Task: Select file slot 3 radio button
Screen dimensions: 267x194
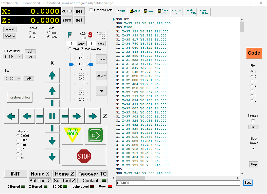Action: click(252, 81)
